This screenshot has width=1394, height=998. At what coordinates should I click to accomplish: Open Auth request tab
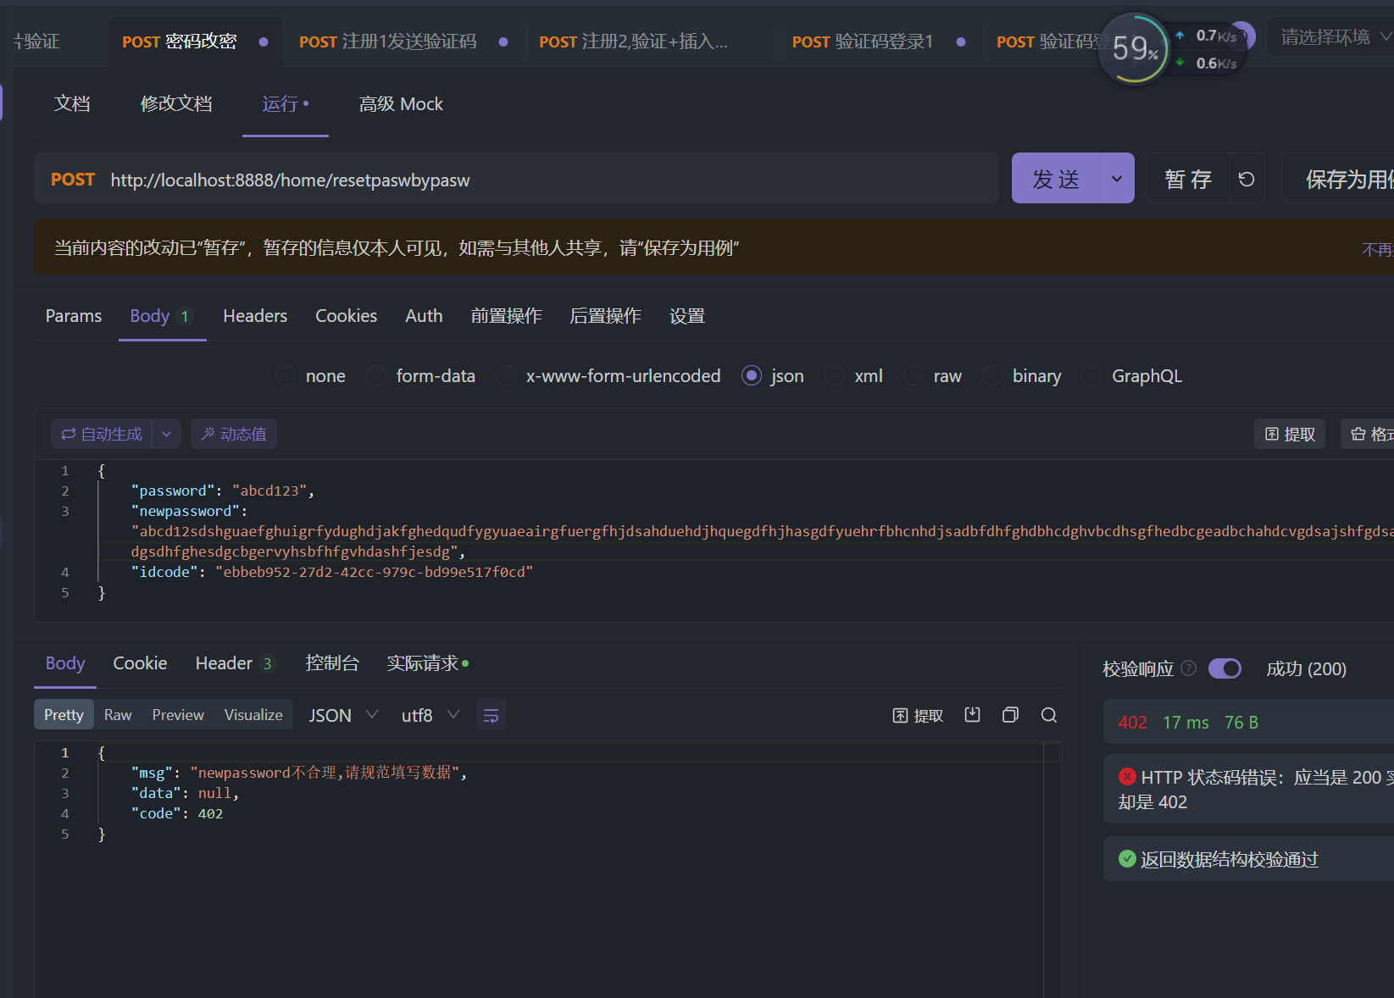tap(424, 315)
